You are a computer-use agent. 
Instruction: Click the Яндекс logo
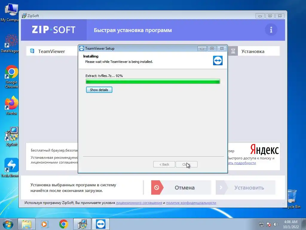coord(264,150)
